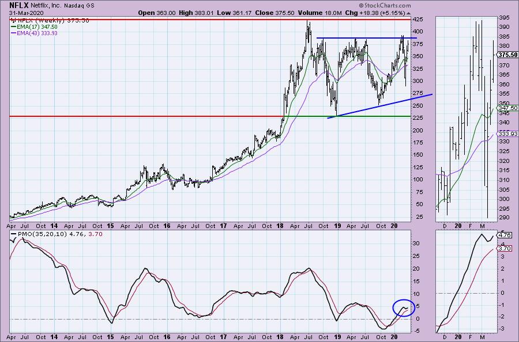Click the 225 price level label
Screen dimensions: 519x342
pos(418,118)
